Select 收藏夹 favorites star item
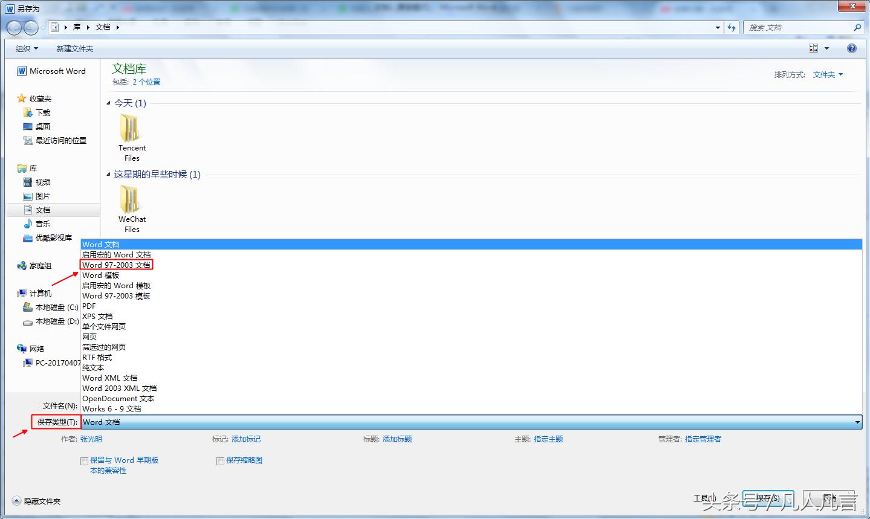Image resolution: width=870 pixels, height=519 pixels. tap(34, 98)
